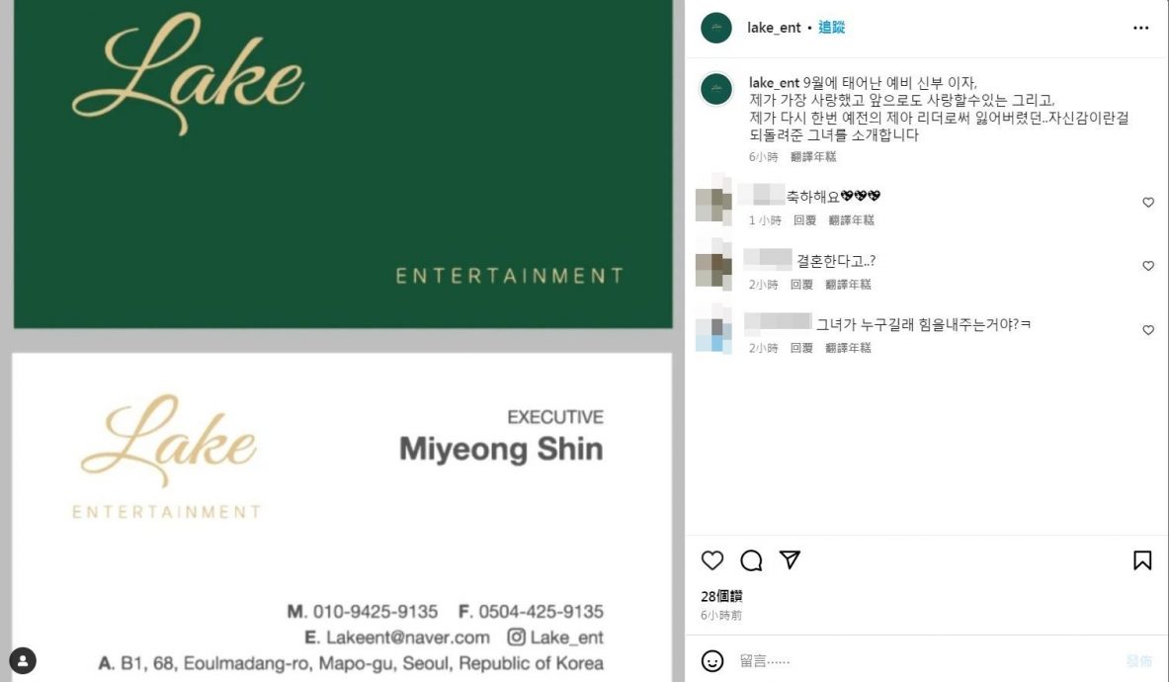Follow lake_ent with 追蹤 link
The width and height of the screenshot is (1169, 682).
tap(831, 28)
